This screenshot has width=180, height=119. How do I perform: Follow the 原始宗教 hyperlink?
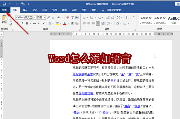click(x=78, y=74)
